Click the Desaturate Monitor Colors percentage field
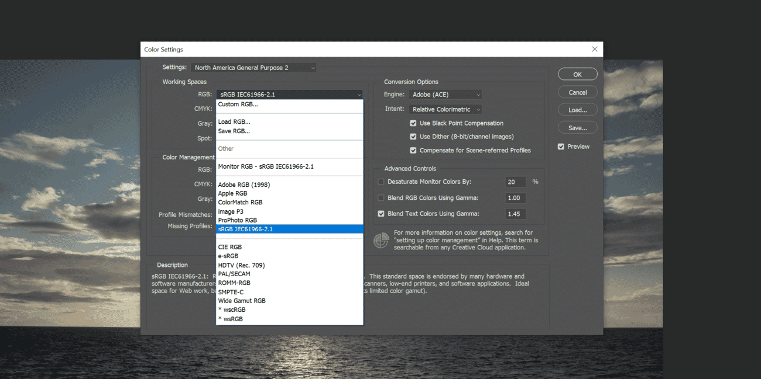 click(x=515, y=182)
